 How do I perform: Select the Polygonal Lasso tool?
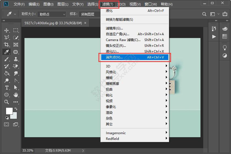pos(7,37)
